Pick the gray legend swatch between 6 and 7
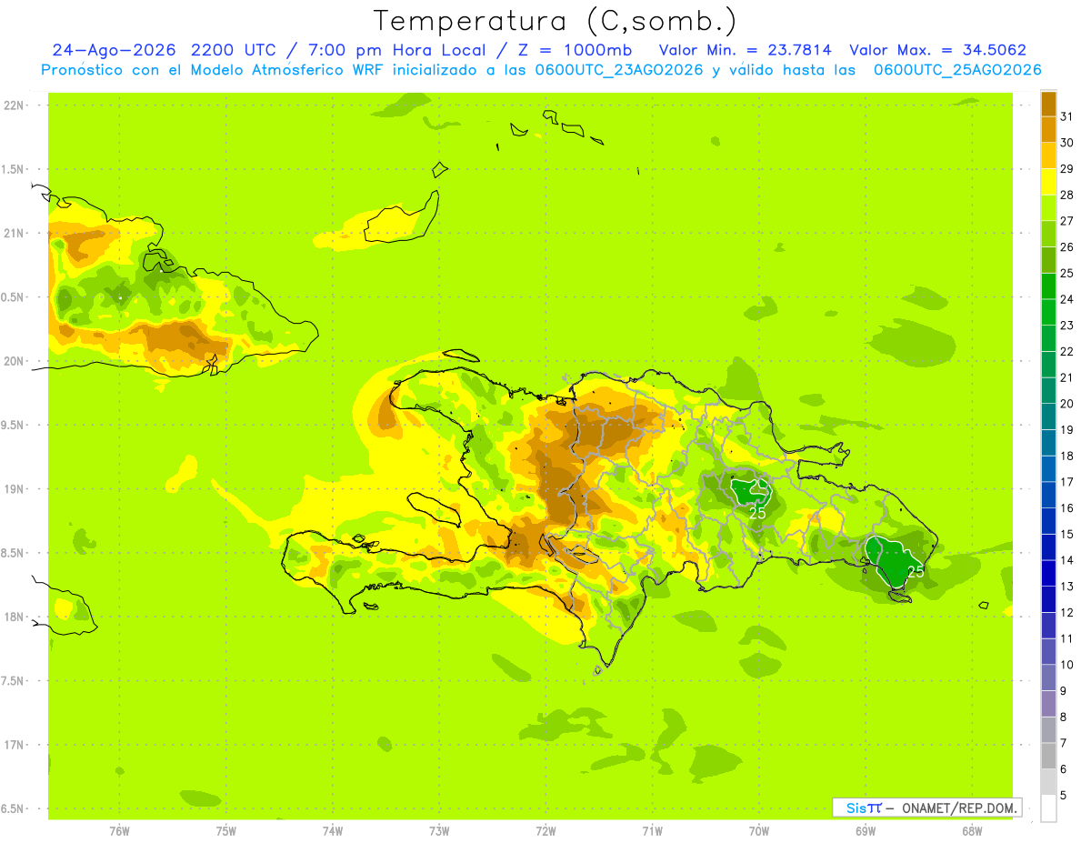1091x843 pixels. [1048, 756]
